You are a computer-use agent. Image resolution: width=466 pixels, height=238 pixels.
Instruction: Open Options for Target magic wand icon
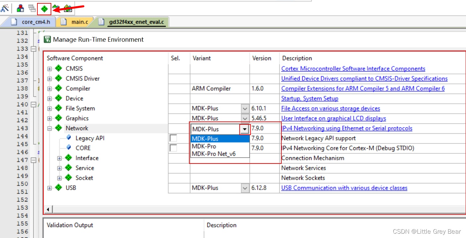click(5, 8)
